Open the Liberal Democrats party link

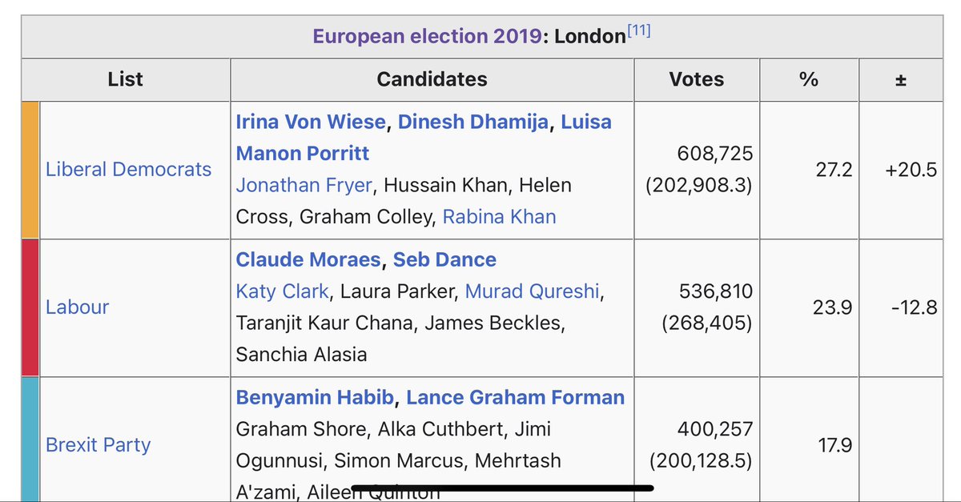[128, 170]
